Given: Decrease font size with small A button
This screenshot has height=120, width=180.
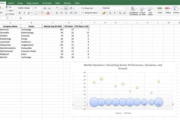Looking at the screenshot, I should tap(50, 8).
